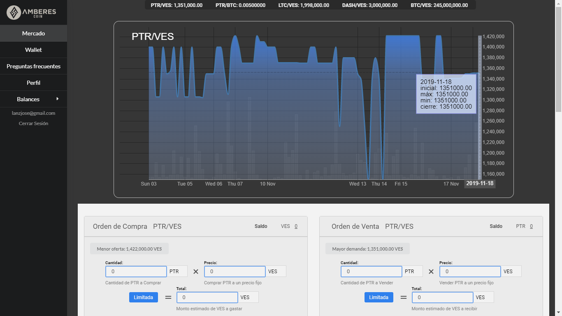Open the Mercado menu item
The width and height of the screenshot is (562, 316).
33,33
